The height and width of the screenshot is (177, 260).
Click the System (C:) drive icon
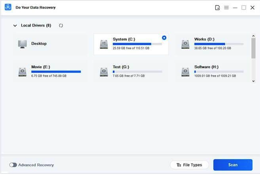[x=104, y=44]
